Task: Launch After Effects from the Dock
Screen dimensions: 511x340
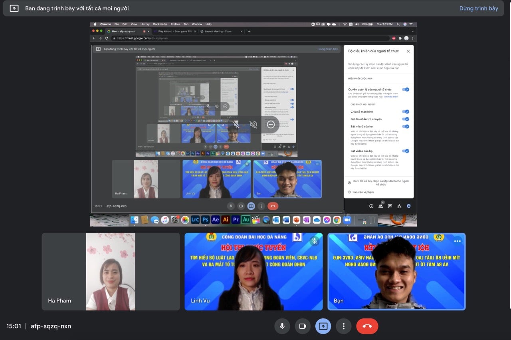Action: 216,220
